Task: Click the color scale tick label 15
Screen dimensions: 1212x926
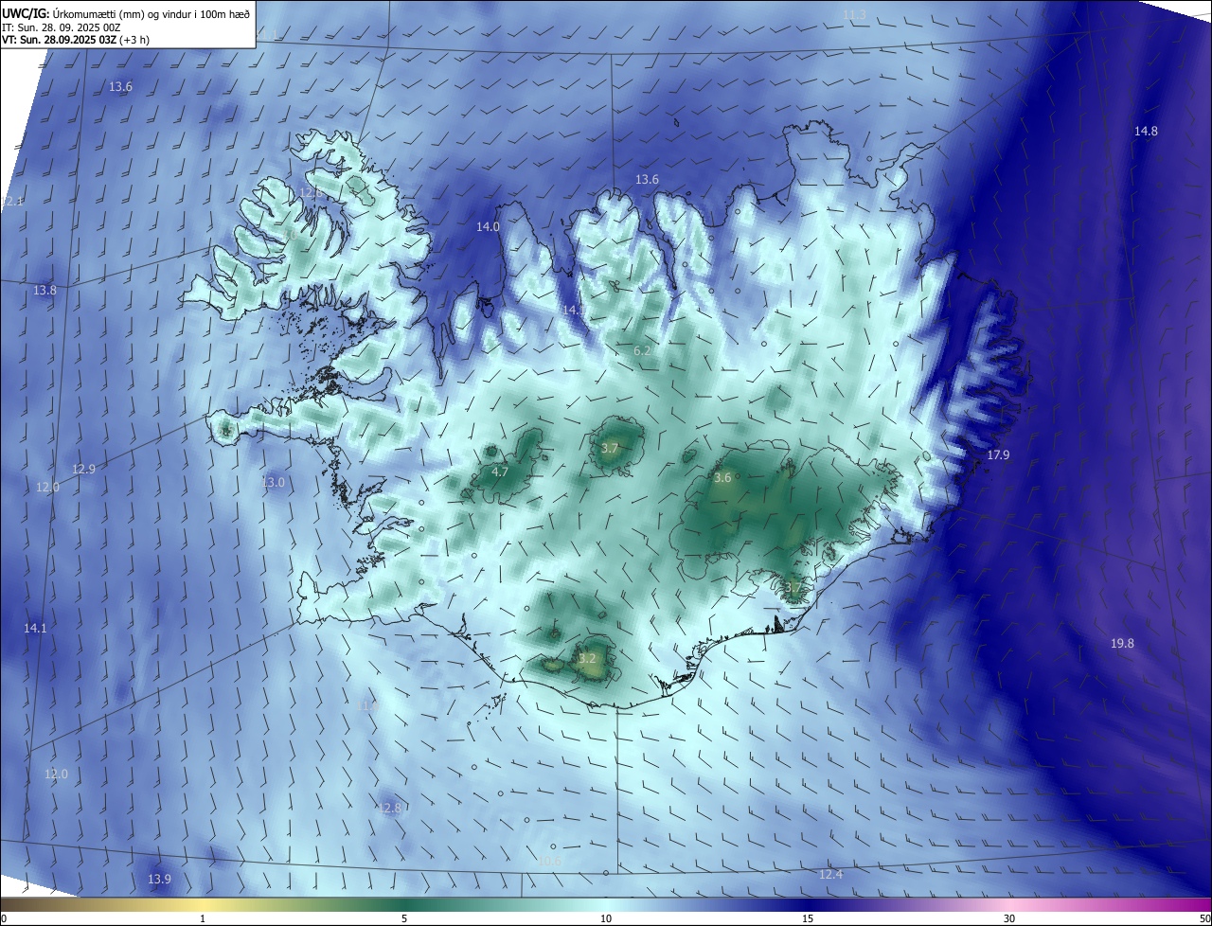Action: point(808,918)
